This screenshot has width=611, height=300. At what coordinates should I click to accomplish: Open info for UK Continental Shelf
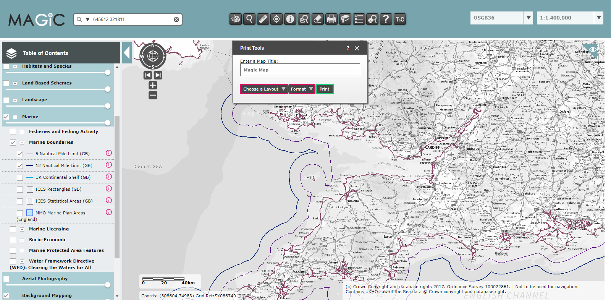tap(109, 177)
